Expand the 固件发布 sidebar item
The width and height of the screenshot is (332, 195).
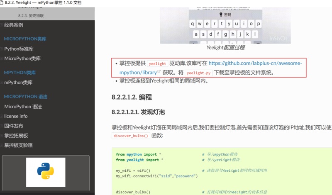click(x=2, y=126)
